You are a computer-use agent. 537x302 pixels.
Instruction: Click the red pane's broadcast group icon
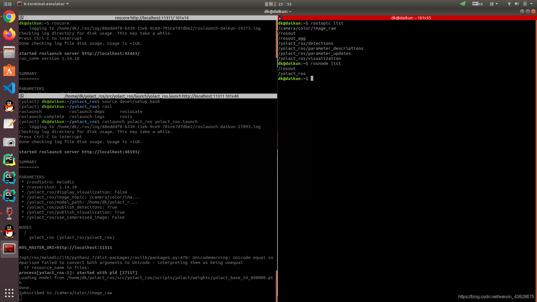[281, 18]
